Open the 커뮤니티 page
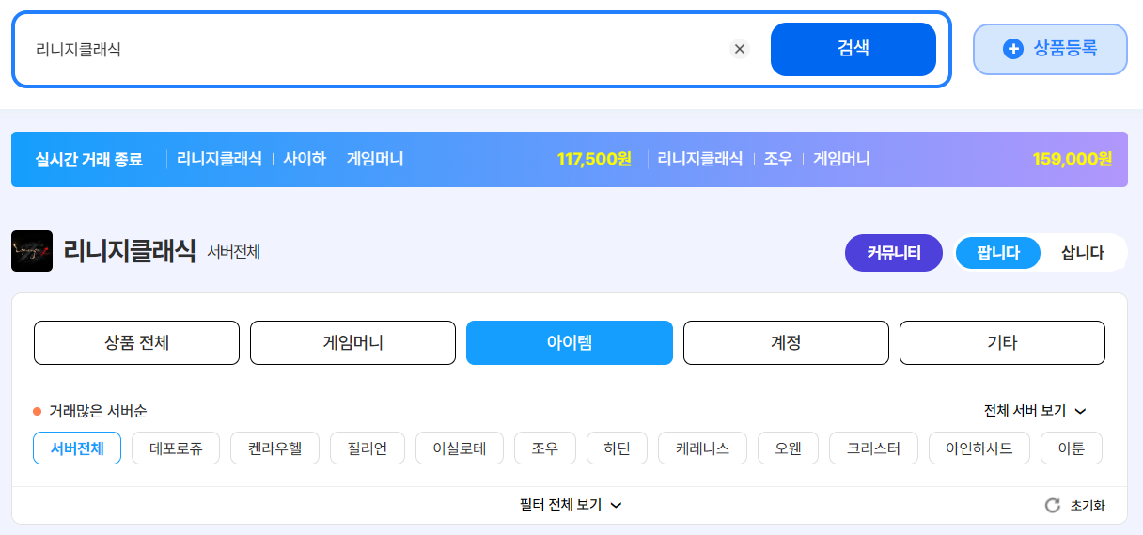Viewport: 1143px width, 535px height. pyautogui.click(x=894, y=253)
